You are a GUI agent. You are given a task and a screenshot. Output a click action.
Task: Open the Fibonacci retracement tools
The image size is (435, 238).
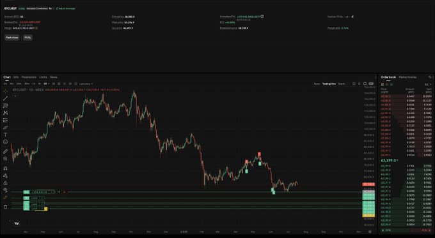point(5,105)
